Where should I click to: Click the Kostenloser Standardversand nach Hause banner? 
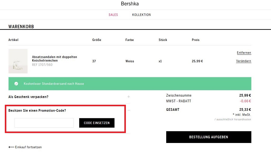coord(130,84)
